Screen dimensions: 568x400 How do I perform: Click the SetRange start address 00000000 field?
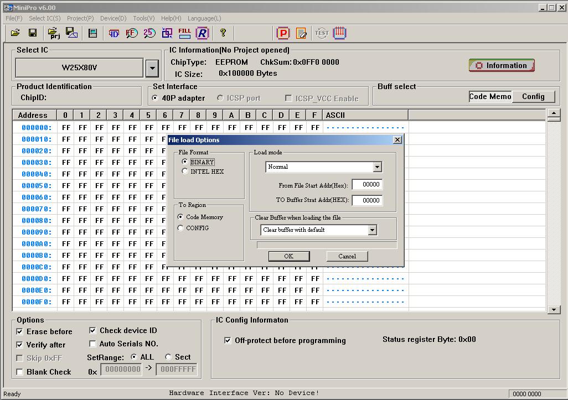[x=121, y=370]
